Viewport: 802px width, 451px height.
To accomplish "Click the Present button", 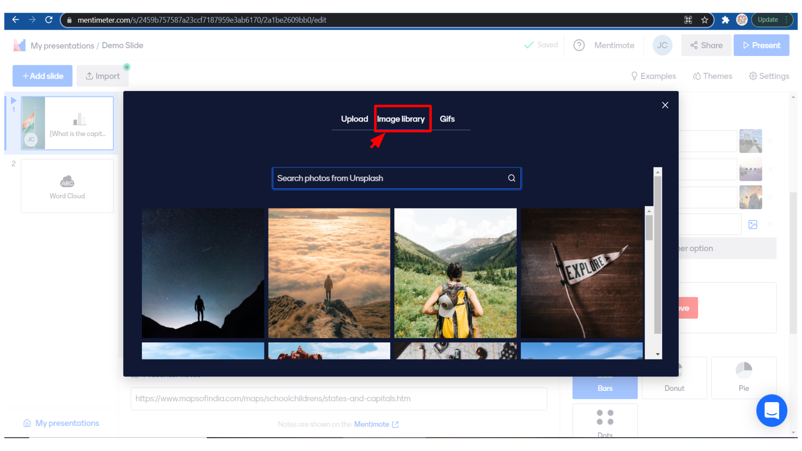I will point(761,45).
